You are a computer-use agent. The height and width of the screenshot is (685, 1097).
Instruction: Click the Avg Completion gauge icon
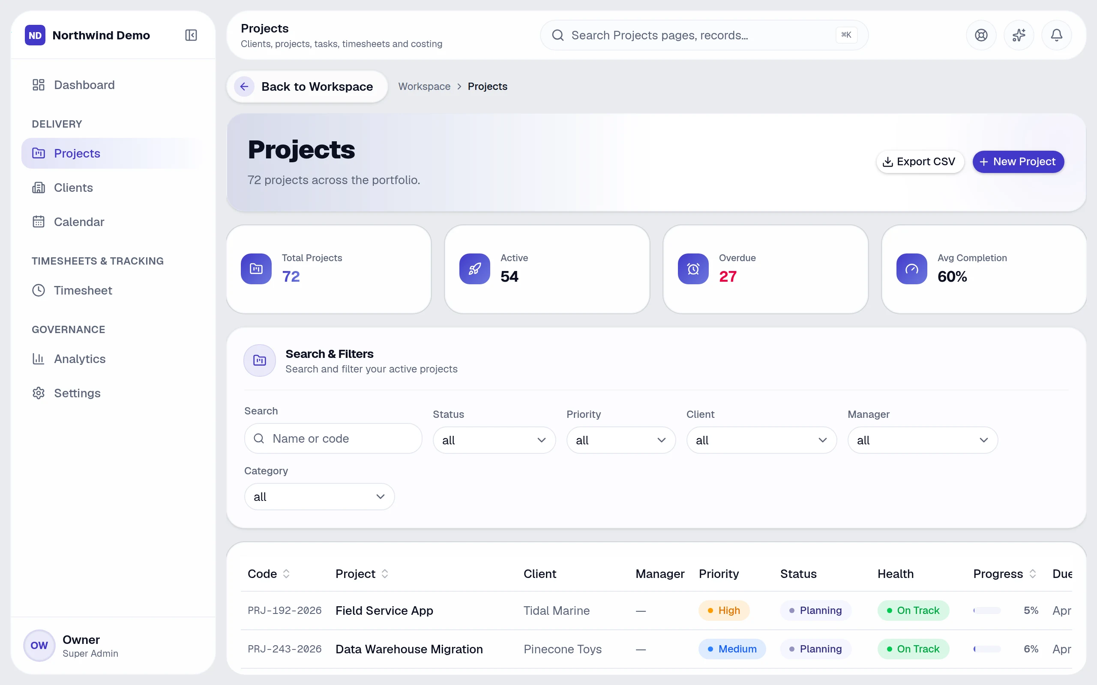911,269
